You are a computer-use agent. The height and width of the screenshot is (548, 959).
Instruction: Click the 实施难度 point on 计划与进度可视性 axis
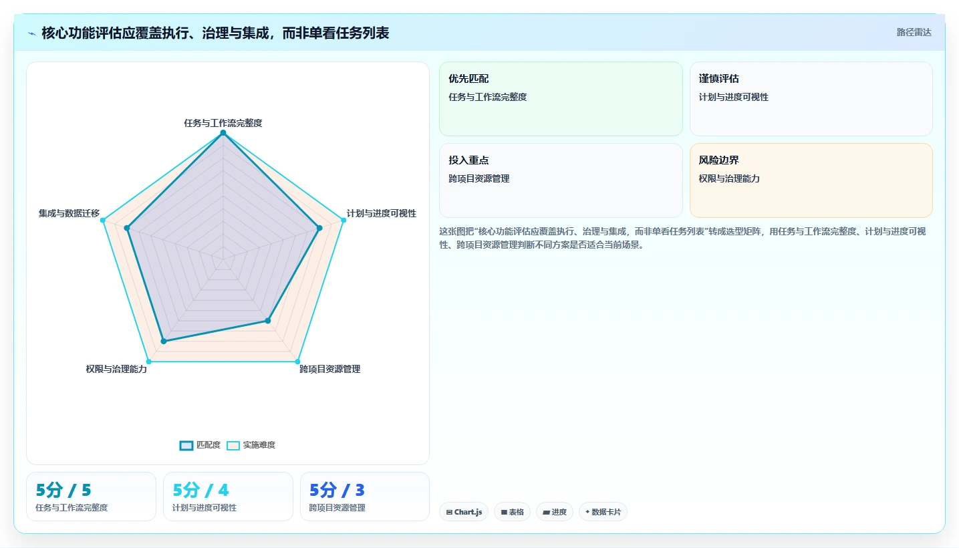pyautogui.click(x=344, y=220)
